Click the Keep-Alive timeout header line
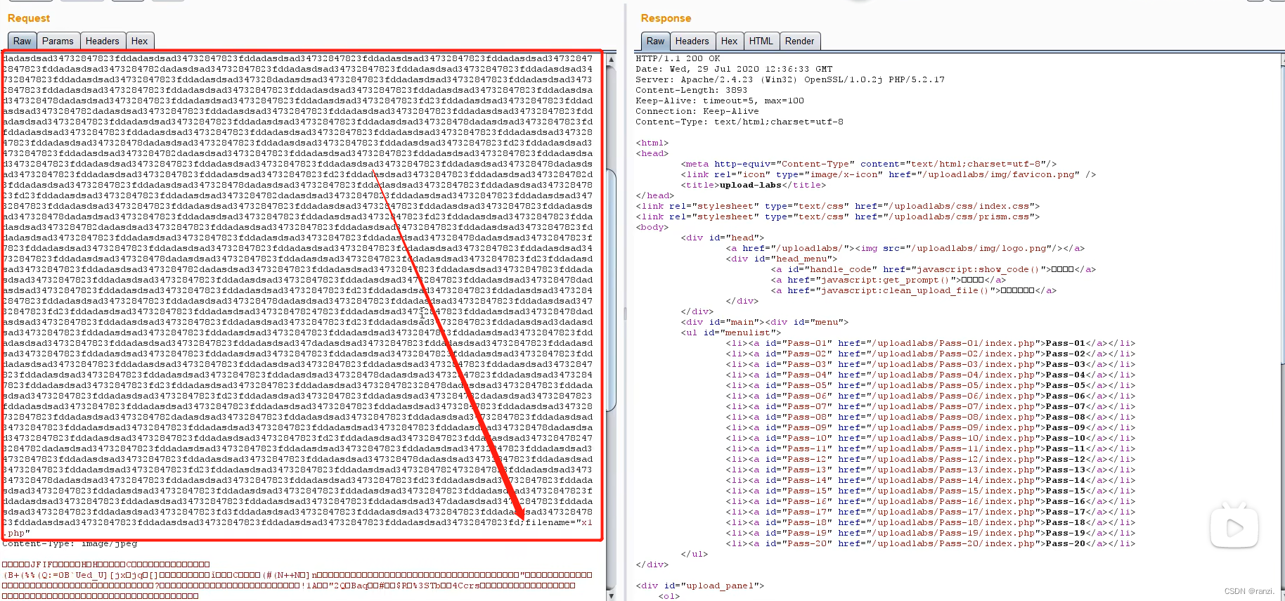 pyautogui.click(x=720, y=101)
